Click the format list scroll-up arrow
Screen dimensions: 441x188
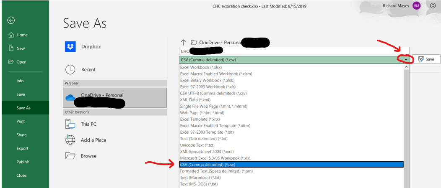click(406, 67)
